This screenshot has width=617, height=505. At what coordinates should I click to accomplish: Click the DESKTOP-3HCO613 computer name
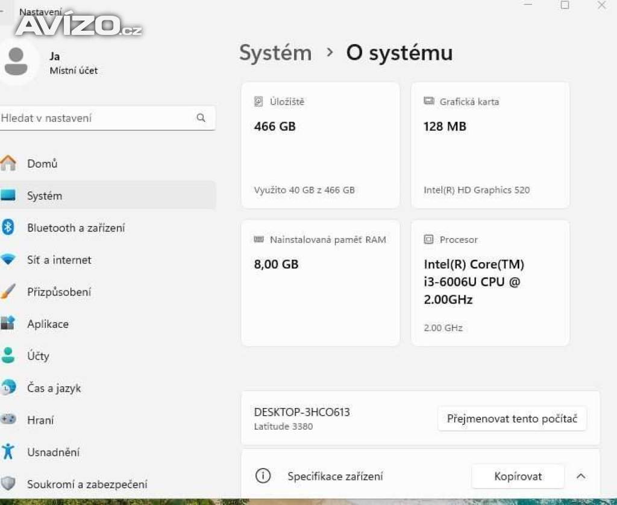click(302, 412)
